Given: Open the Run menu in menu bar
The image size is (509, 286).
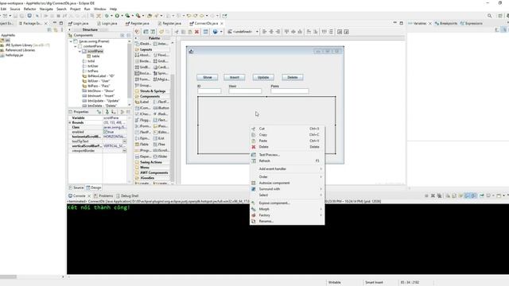Looking at the screenshot, I should coord(87,9).
